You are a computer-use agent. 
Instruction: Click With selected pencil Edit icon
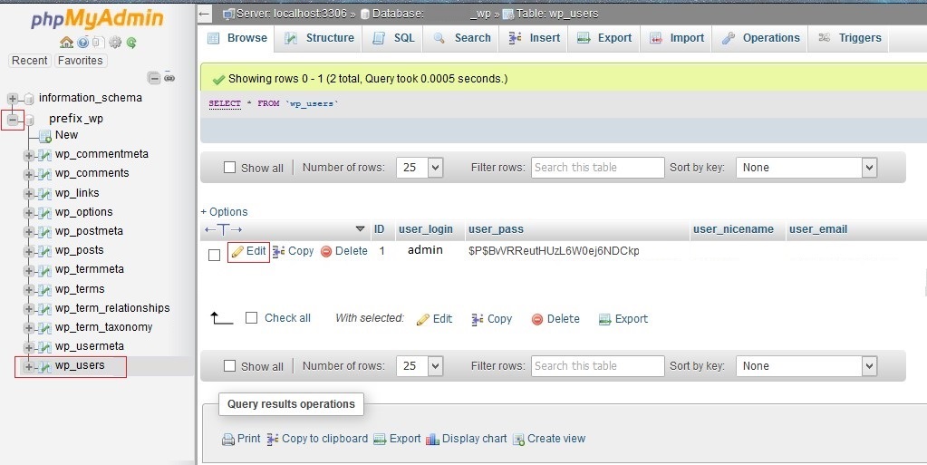pos(422,319)
